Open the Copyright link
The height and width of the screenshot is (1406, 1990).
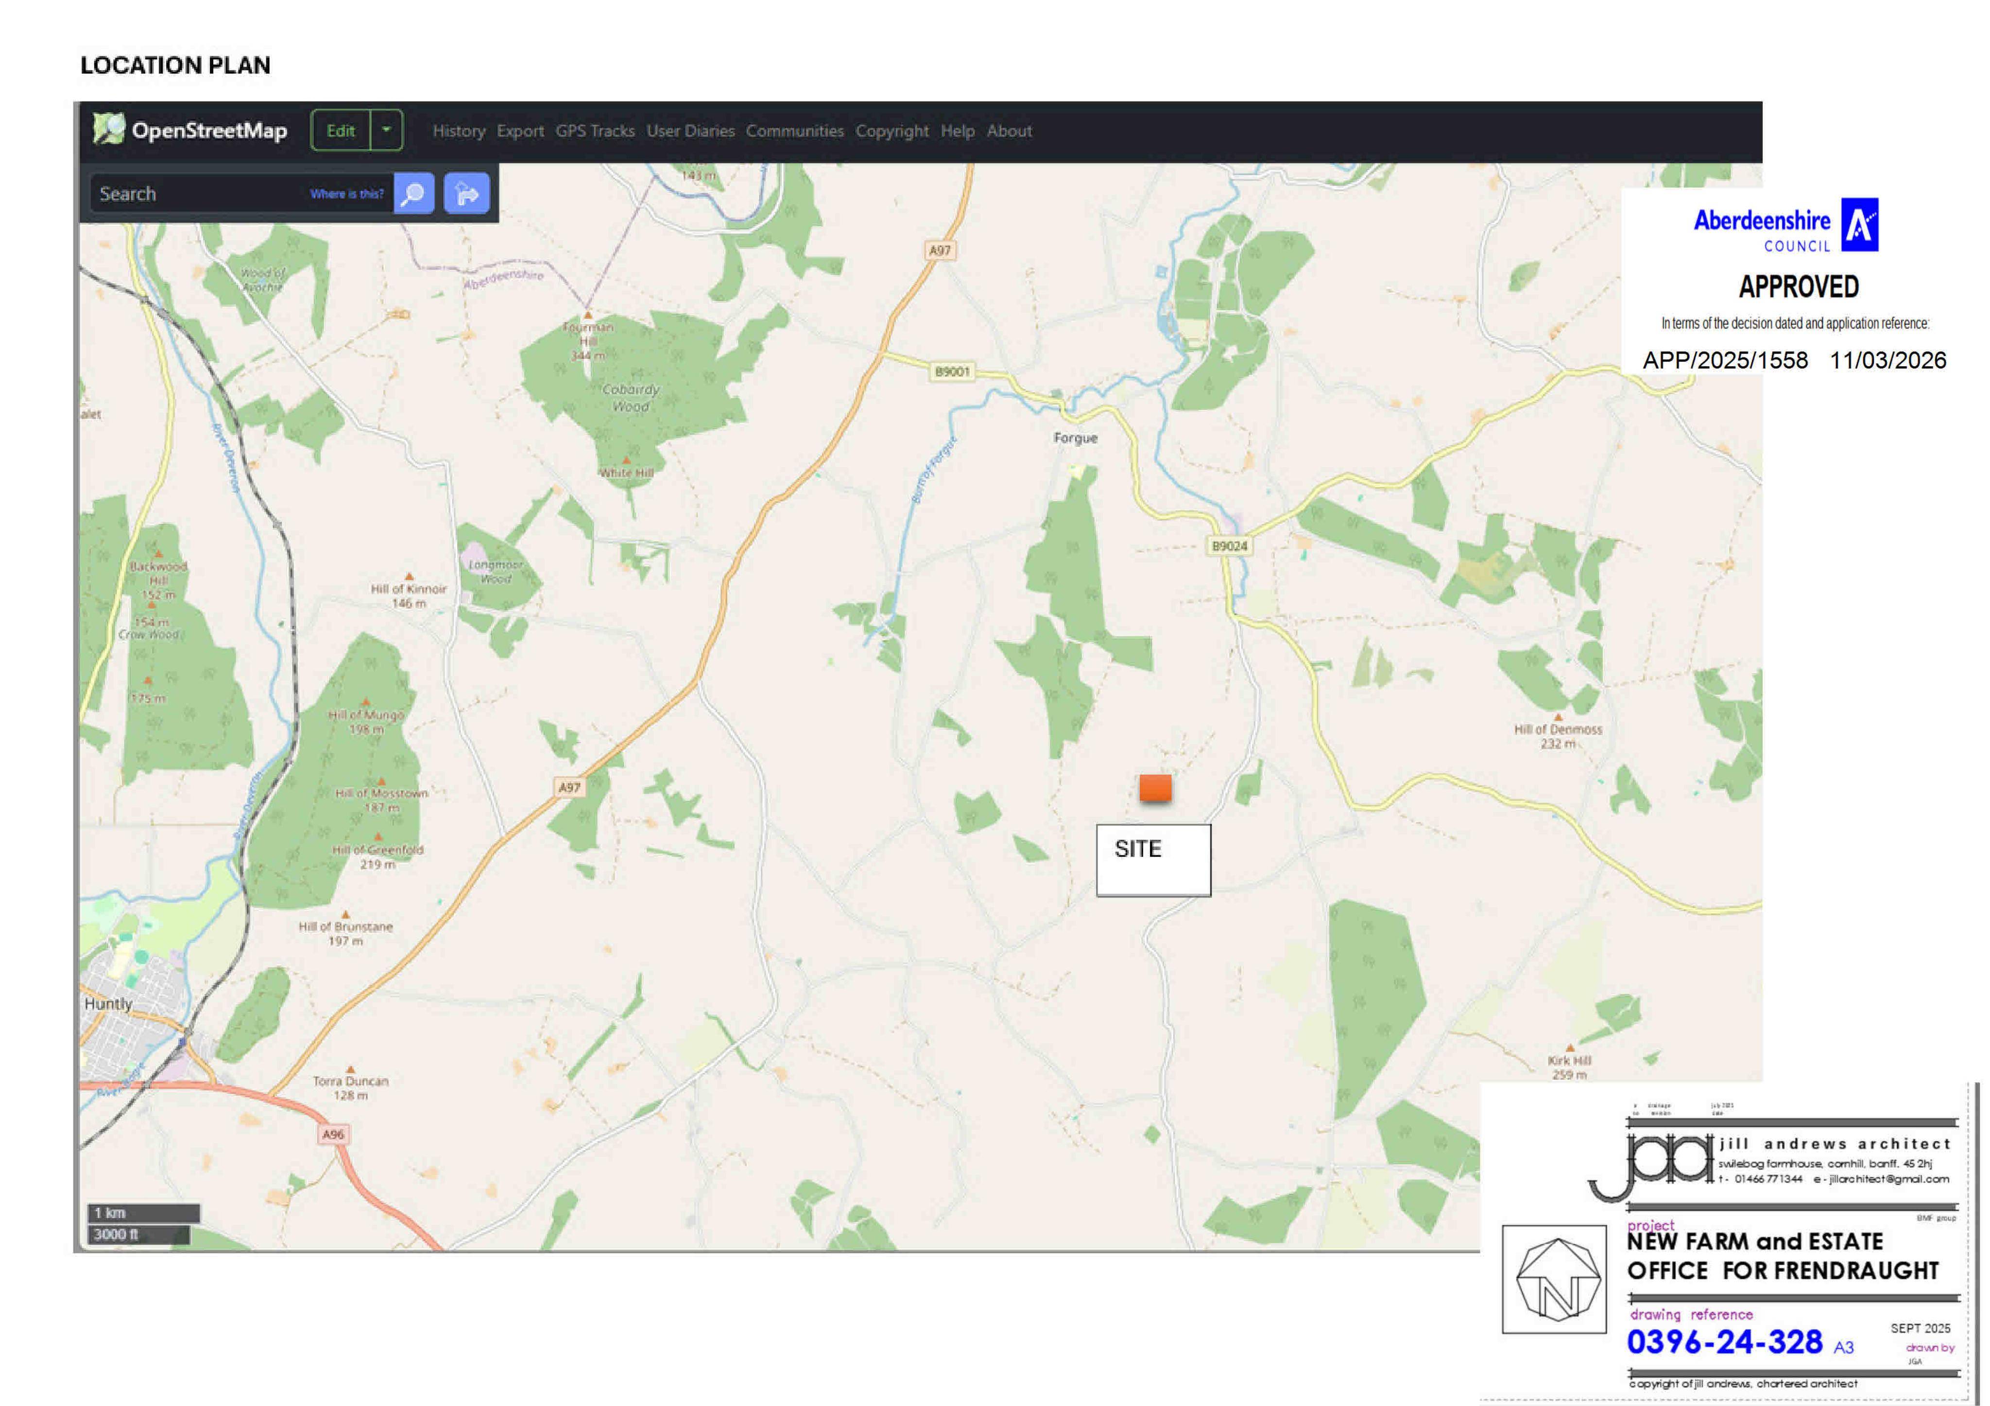[x=892, y=131]
